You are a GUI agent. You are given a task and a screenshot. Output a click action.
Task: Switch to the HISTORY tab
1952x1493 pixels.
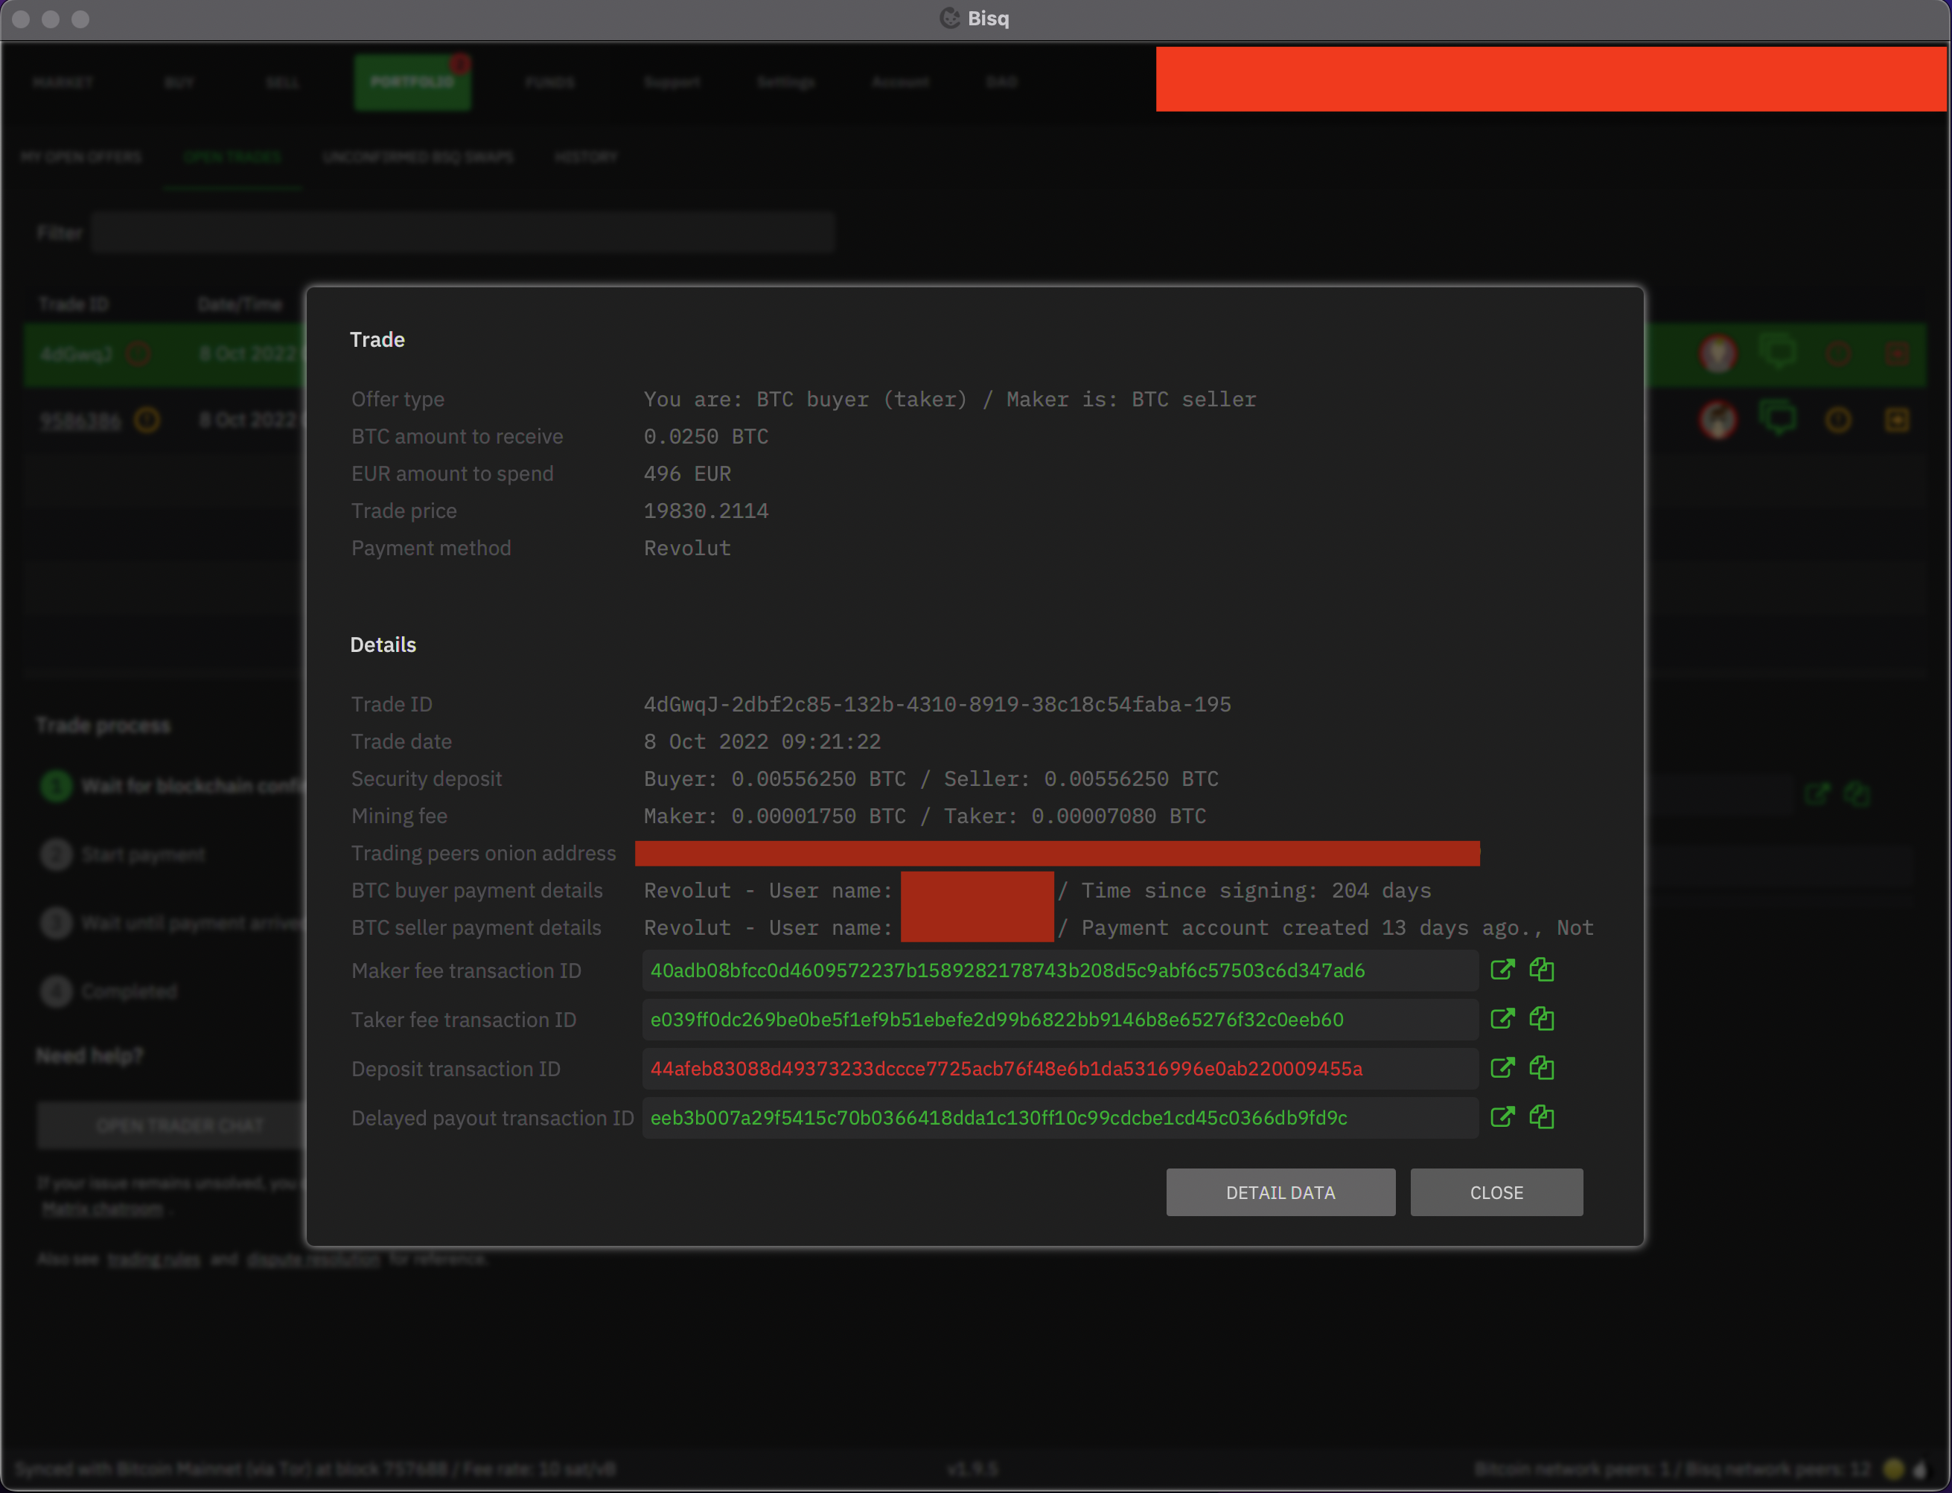pyautogui.click(x=585, y=157)
